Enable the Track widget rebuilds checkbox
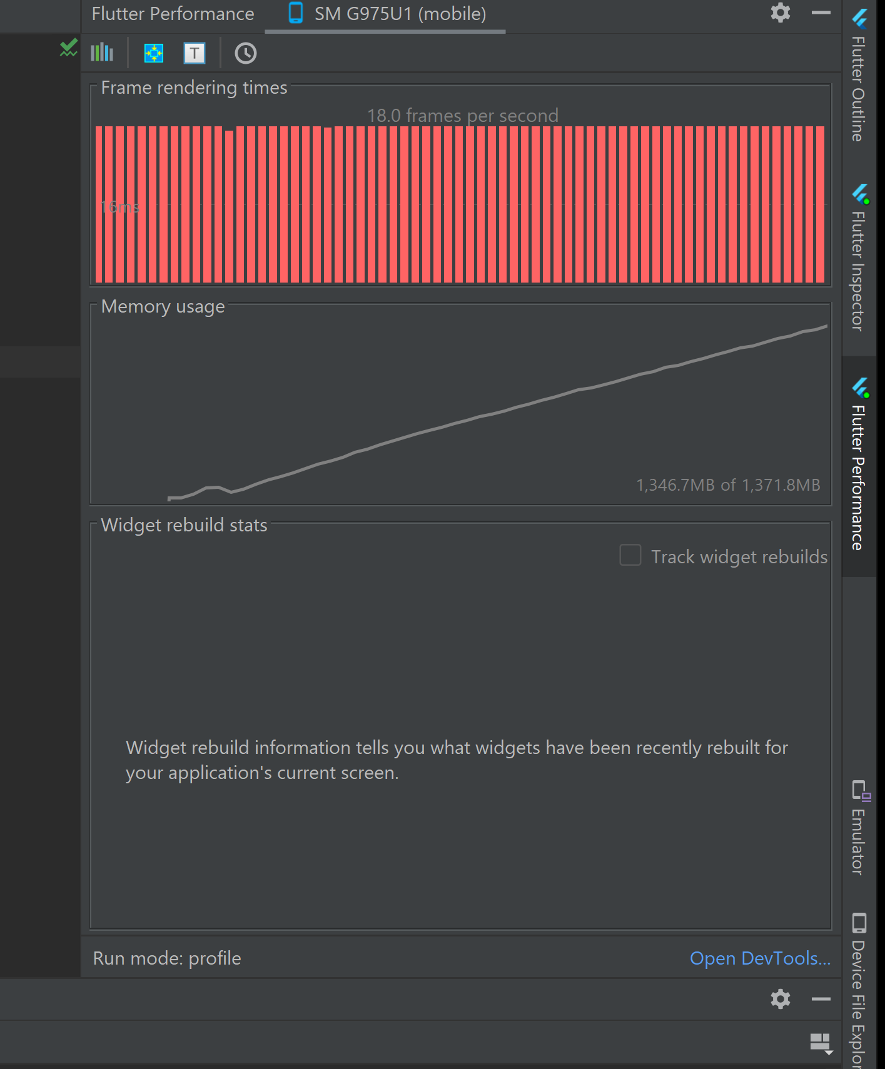This screenshot has height=1069, width=885. point(630,555)
